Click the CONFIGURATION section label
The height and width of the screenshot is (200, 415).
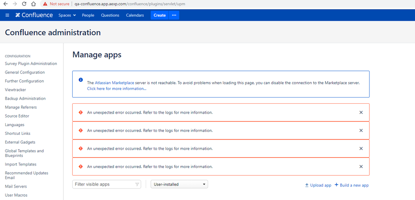point(18,56)
